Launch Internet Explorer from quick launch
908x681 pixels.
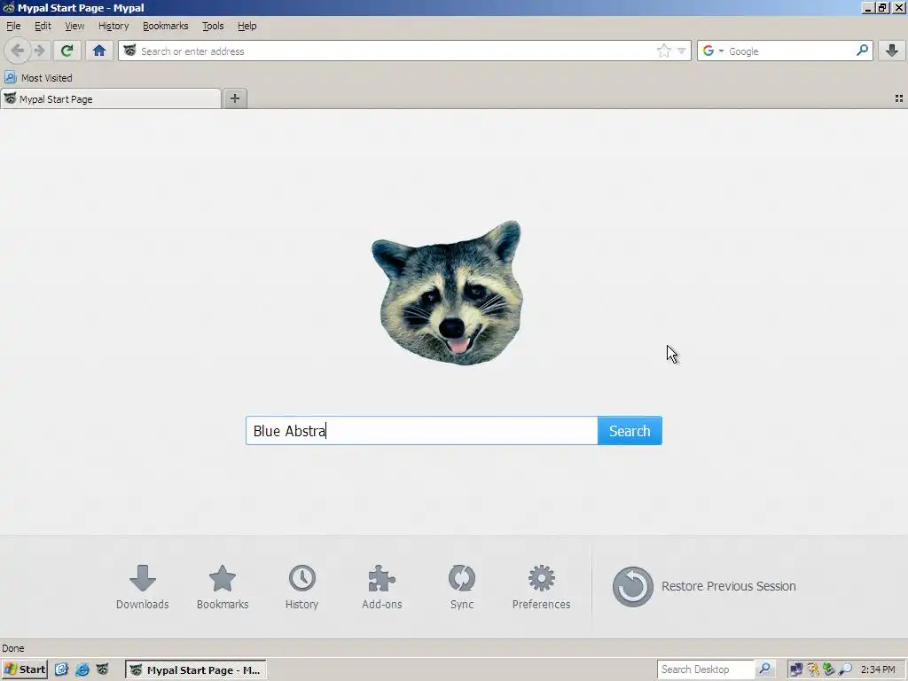[82, 669]
